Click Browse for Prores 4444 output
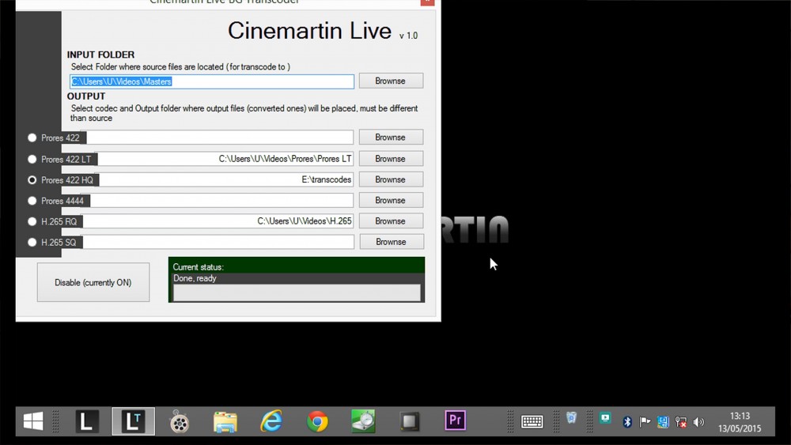The width and height of the screenshot is (791, 445). pyautogui.click(x=391, y=200)
